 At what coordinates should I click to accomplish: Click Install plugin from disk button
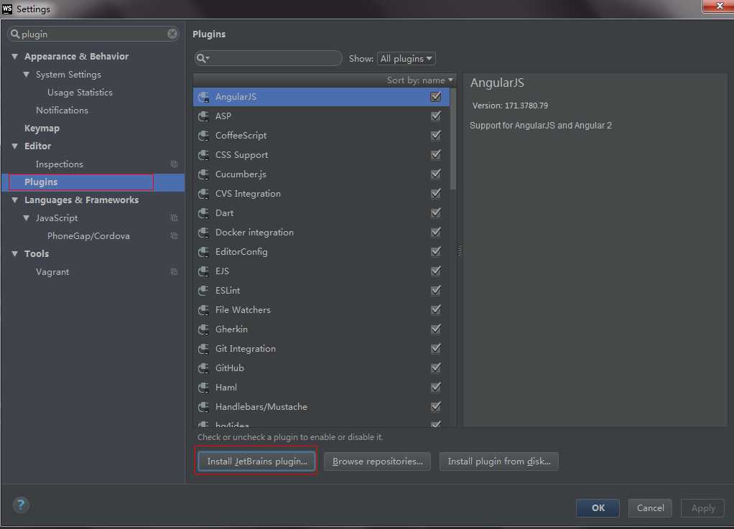[x=499, y=462]
